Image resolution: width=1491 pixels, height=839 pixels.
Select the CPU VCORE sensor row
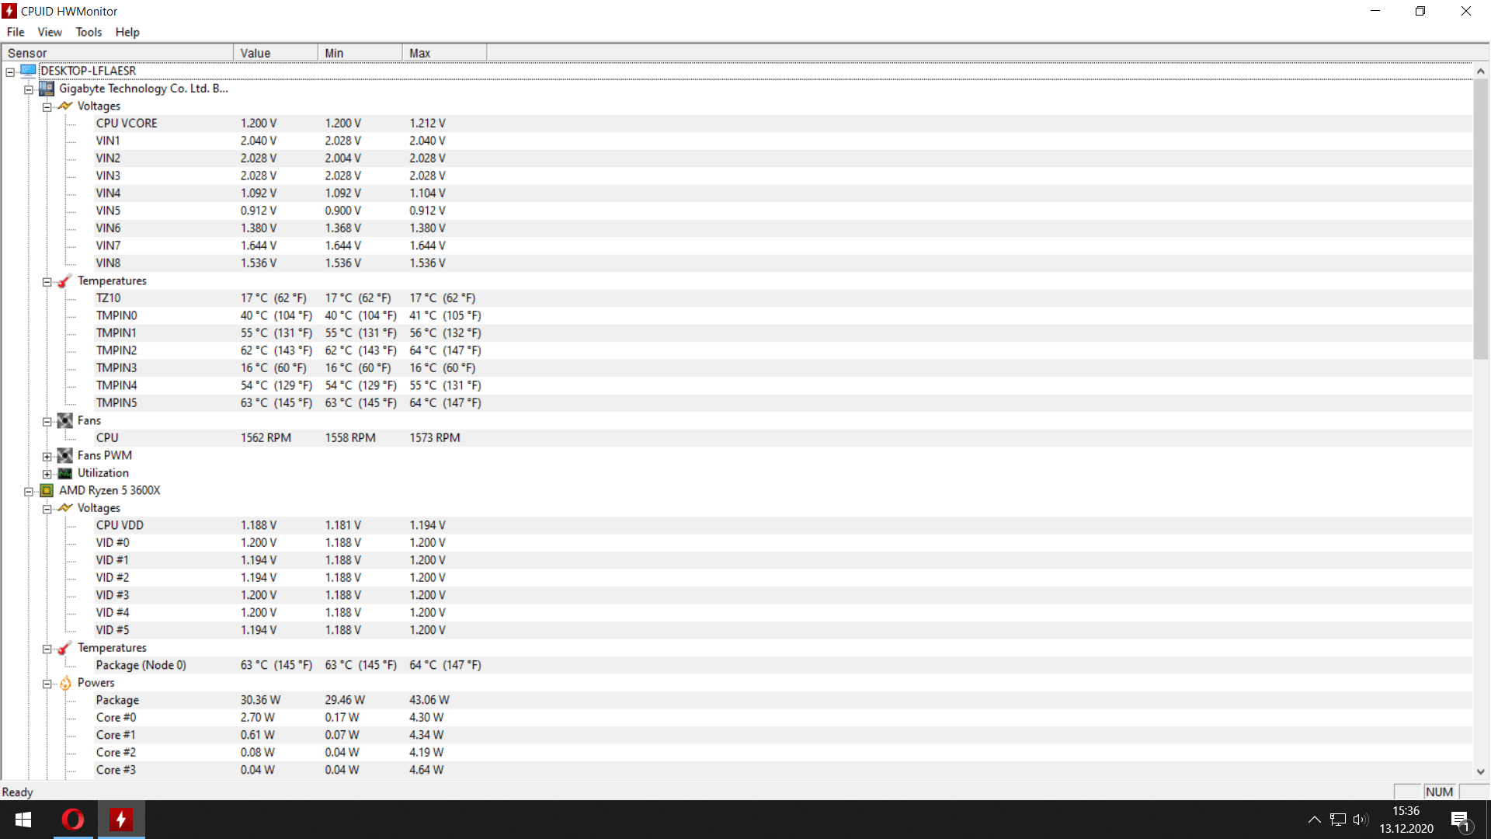coord(127,124)
